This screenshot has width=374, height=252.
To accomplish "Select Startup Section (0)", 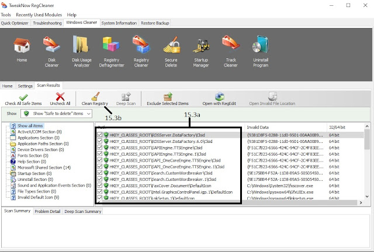I will 34,173.
